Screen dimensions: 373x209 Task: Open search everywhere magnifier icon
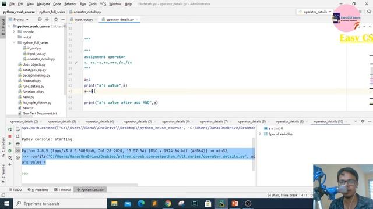[369, 12]
